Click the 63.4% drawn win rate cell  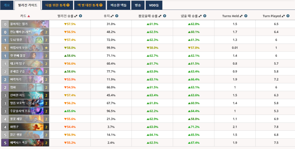152,95
